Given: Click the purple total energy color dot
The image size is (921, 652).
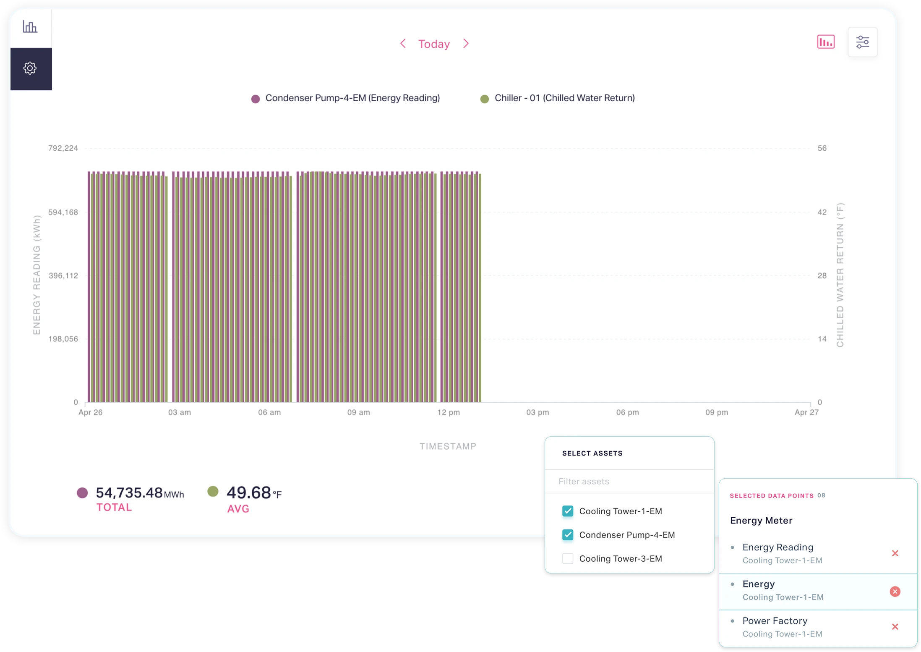Looking at the screenshot, I should (x=83, y=493).
